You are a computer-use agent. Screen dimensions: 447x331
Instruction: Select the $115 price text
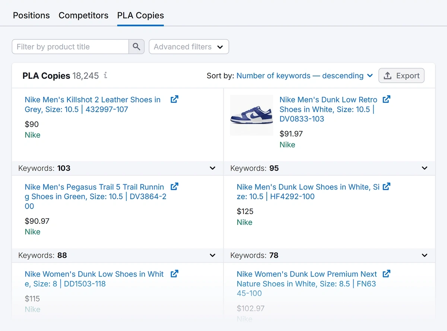point(32,299)
